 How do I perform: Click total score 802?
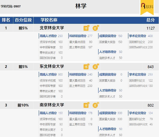151,105
